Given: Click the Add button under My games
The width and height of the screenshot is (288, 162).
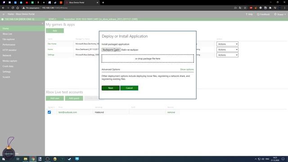Looking at the screenshot, I should click(x=55, y=31).
